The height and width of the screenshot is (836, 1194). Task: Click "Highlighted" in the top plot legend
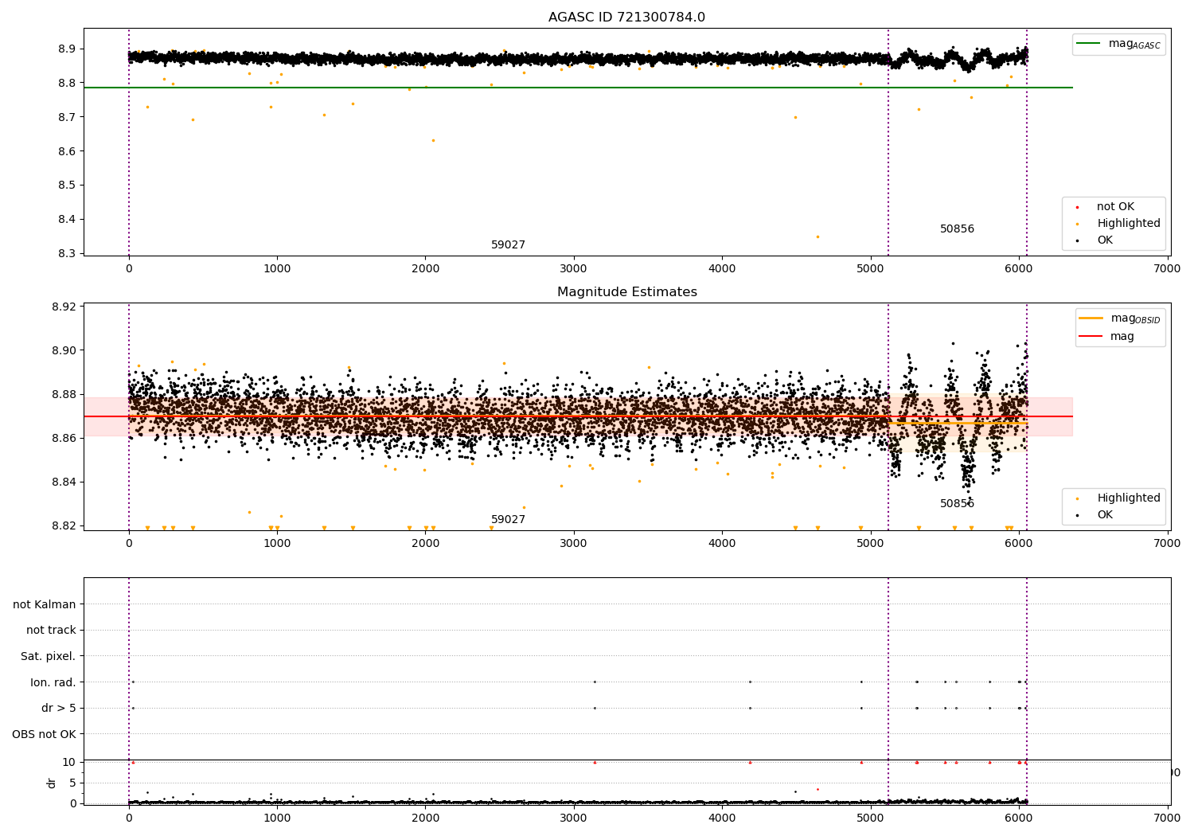pyautogui.click(x=1128, y=224)
